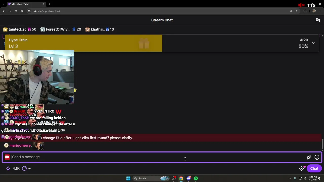This screenshot has height=182, width=324.
Task: Open the volume control in system tray
Action: click(304, 178)
